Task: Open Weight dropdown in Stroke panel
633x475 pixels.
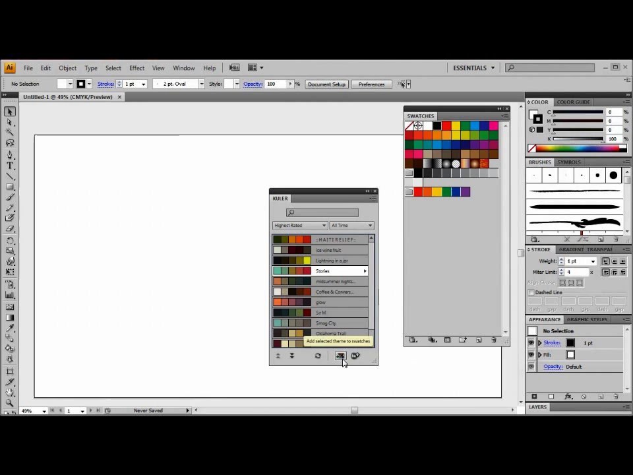Action: pyautogui.click(x=593, y=261)
